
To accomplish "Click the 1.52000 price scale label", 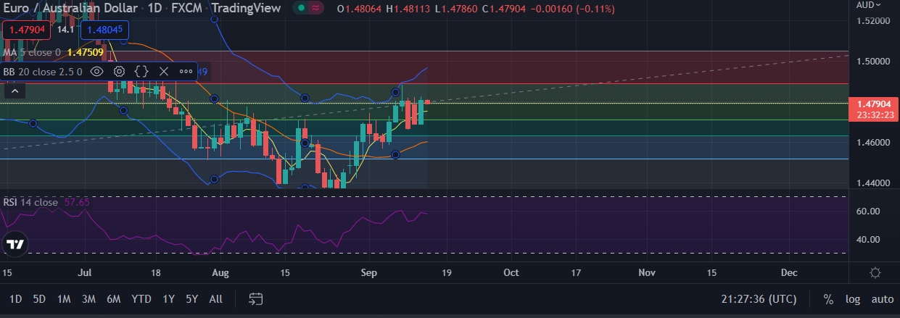I will click(872, 21).
